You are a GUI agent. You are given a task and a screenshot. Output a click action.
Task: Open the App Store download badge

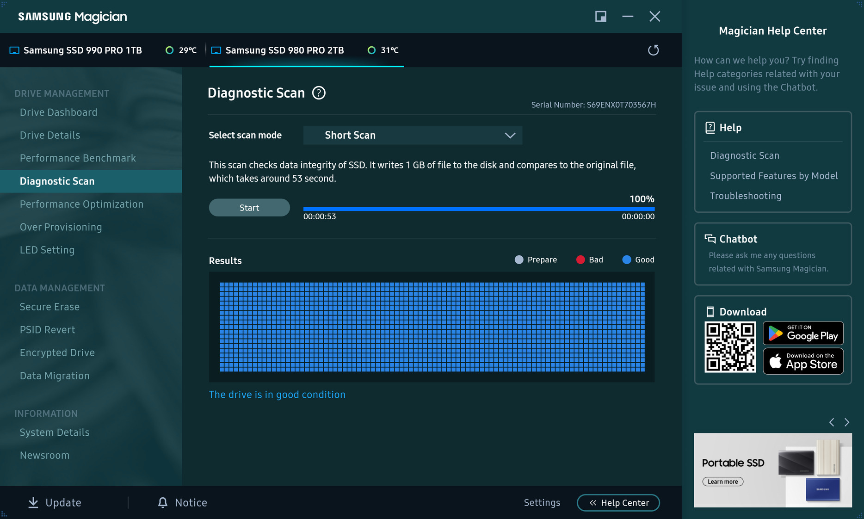pyautogui.click(x=803, y=361)
